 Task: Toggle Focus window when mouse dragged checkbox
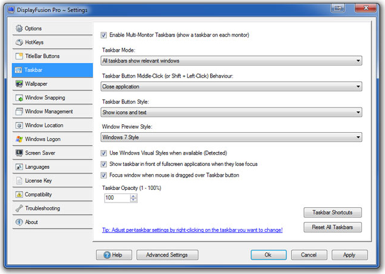[x=104, y=175]
